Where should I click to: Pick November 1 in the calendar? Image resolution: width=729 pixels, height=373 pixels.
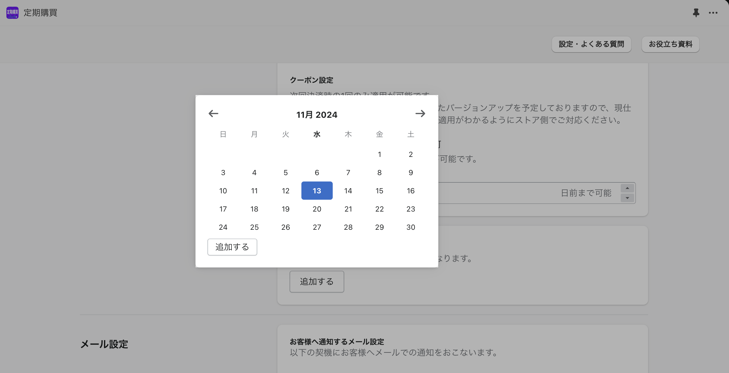[379, 154]
